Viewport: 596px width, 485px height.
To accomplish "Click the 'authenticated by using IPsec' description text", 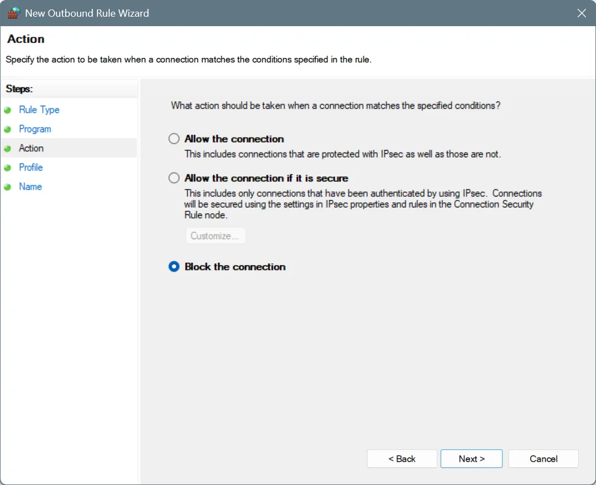I will [x=363, y=204].
